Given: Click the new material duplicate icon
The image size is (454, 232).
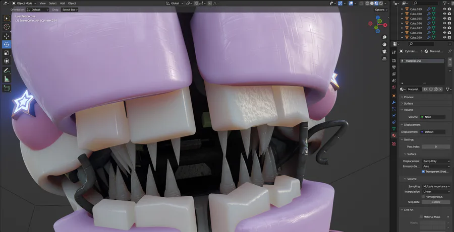Looking at the screenshot, I should (435, 90).
